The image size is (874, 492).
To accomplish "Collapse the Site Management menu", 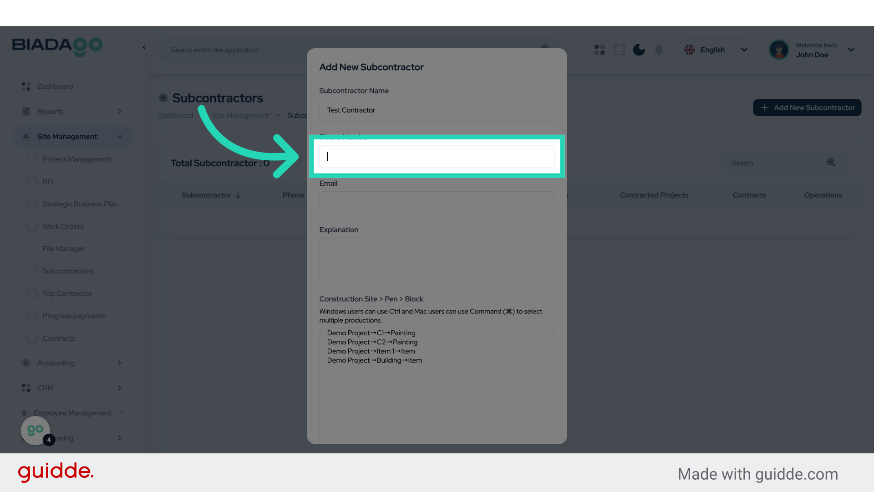I will [x=120, y=137].
